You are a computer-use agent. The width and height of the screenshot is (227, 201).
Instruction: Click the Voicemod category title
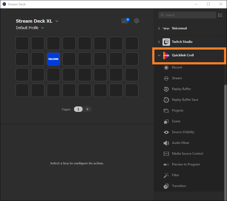click(179, 28)
